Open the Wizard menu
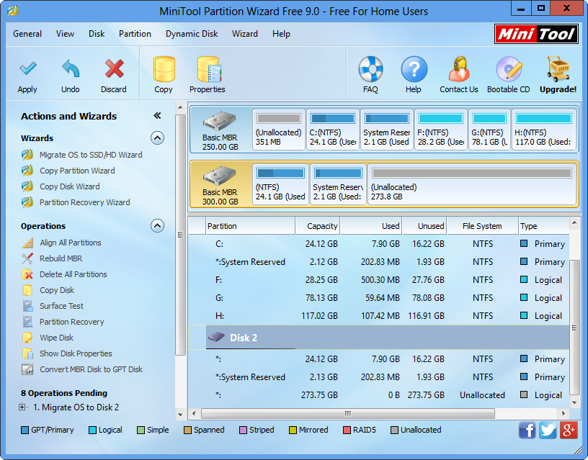Viewport: 588px width, 460px height. point(245,34)
